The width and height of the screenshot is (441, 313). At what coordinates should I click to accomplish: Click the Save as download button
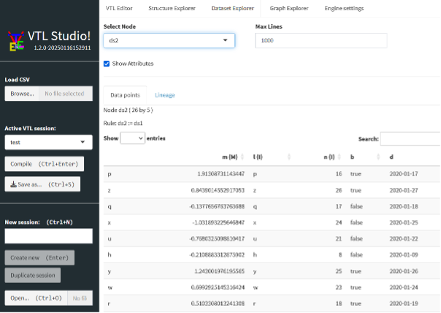click(x=42, y=185)
